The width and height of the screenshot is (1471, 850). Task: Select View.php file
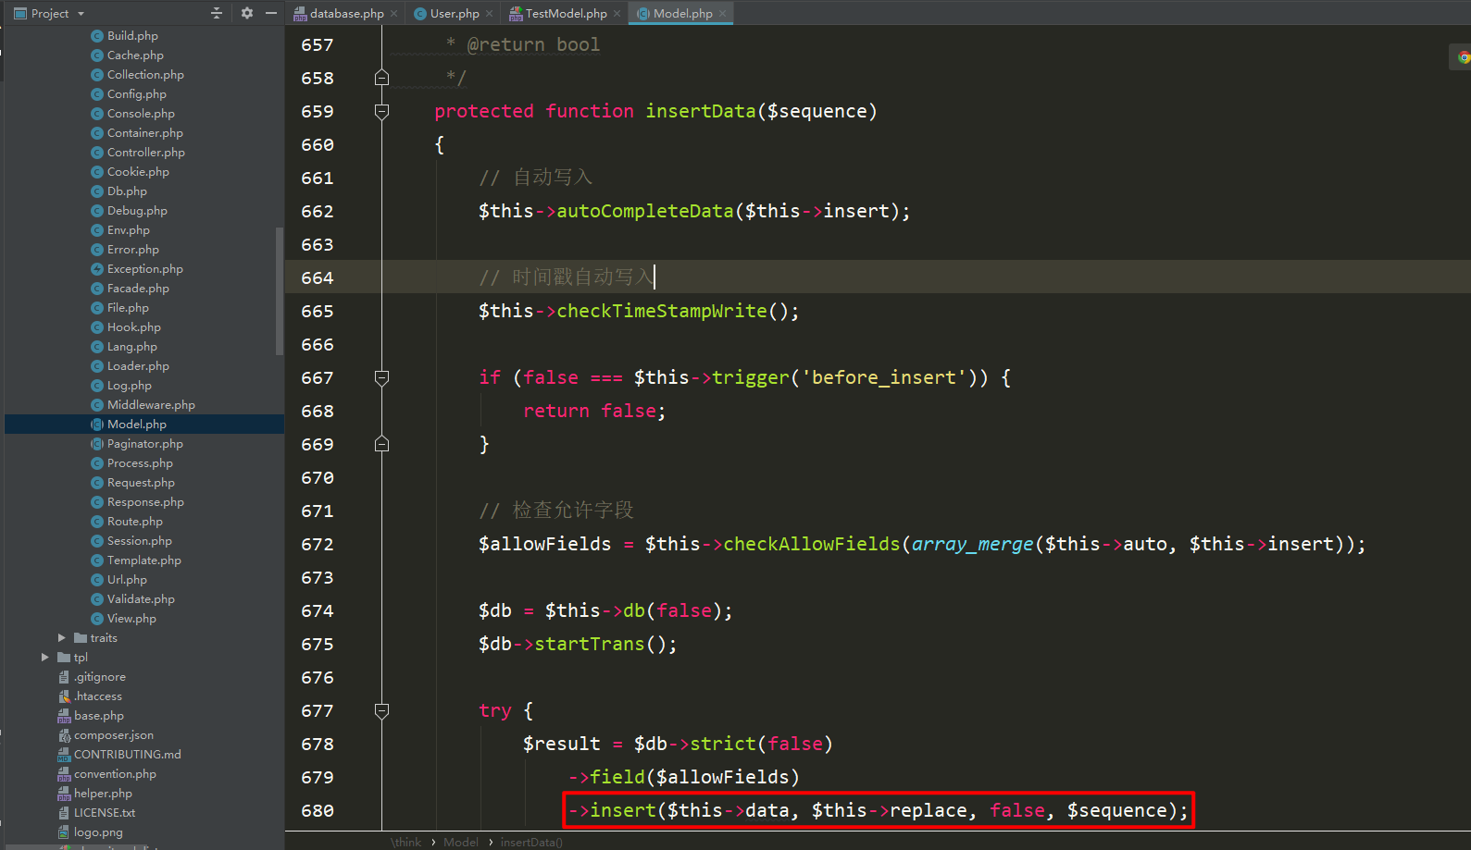click(x=131, y=619)
